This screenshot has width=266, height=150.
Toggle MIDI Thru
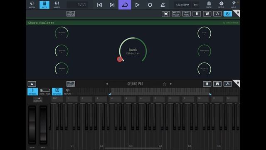187,14
